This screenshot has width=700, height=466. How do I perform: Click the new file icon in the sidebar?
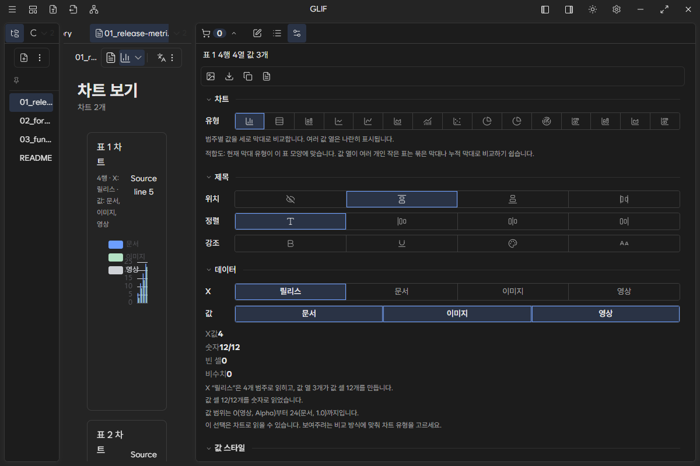pyautogui.click(x=24, y=58)
